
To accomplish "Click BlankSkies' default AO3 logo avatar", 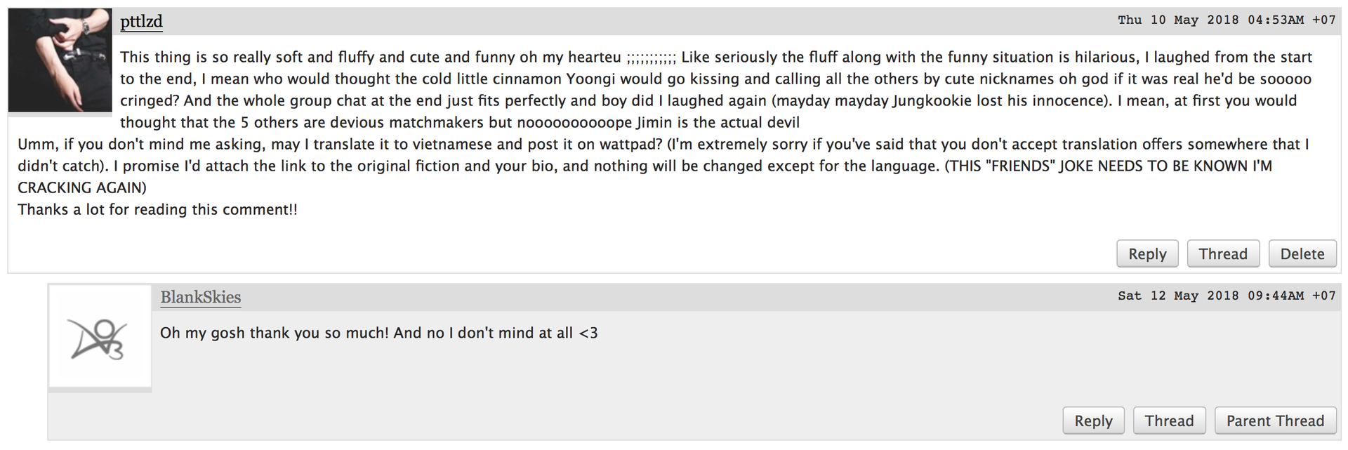I will (100, 338).
